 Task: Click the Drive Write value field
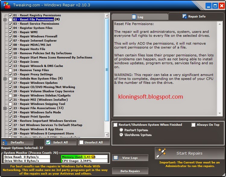coord(27,161)
